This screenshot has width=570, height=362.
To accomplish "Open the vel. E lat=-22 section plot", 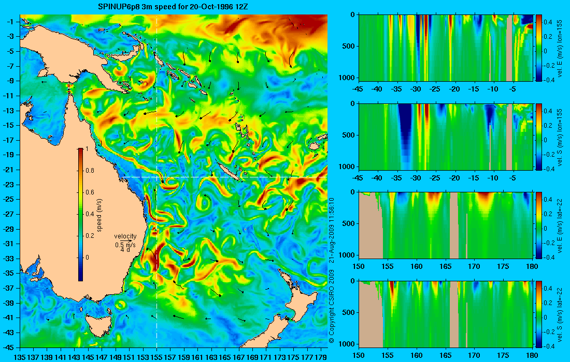I will tap(446, 225).
